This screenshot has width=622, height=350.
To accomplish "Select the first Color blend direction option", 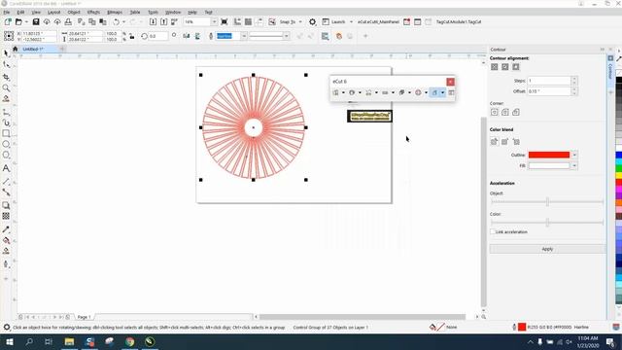I will (495, 142).
